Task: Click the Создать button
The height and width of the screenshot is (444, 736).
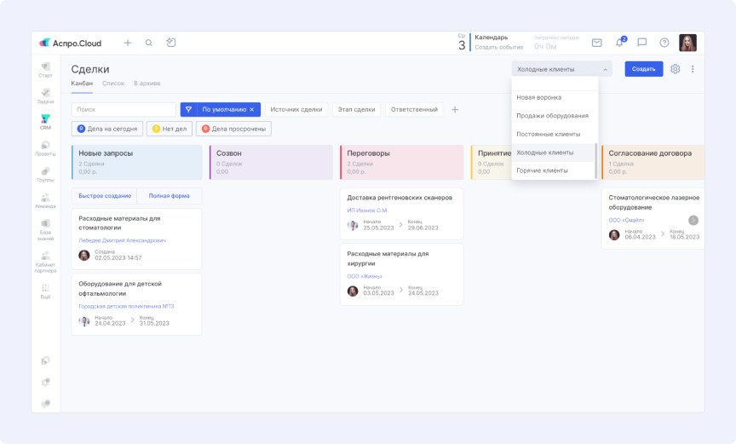Action: click(643, 69)
